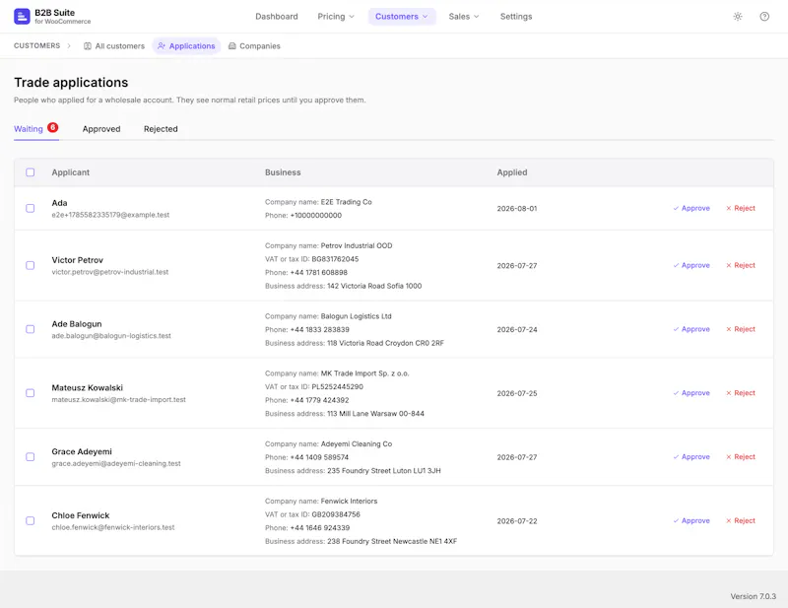Click the Version 7.0.3 footer text

pyautogui.click(x=753, y=596)
